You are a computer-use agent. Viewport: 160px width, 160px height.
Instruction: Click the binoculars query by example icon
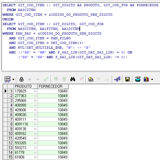click(x=73, y=79)
